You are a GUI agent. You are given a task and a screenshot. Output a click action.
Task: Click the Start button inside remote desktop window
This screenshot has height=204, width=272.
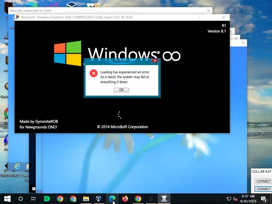pyautogui.click(x=34, y=189)
